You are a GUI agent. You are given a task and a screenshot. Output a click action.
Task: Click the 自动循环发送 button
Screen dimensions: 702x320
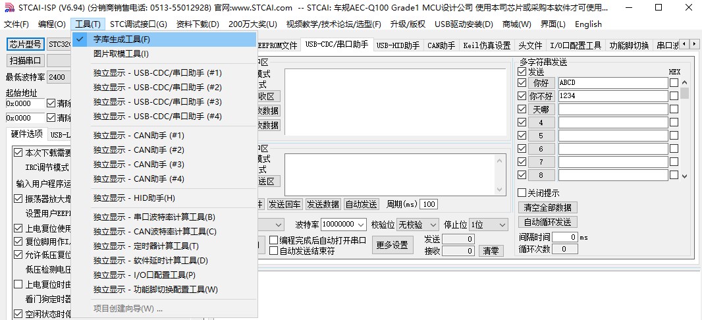coord(548,222)
